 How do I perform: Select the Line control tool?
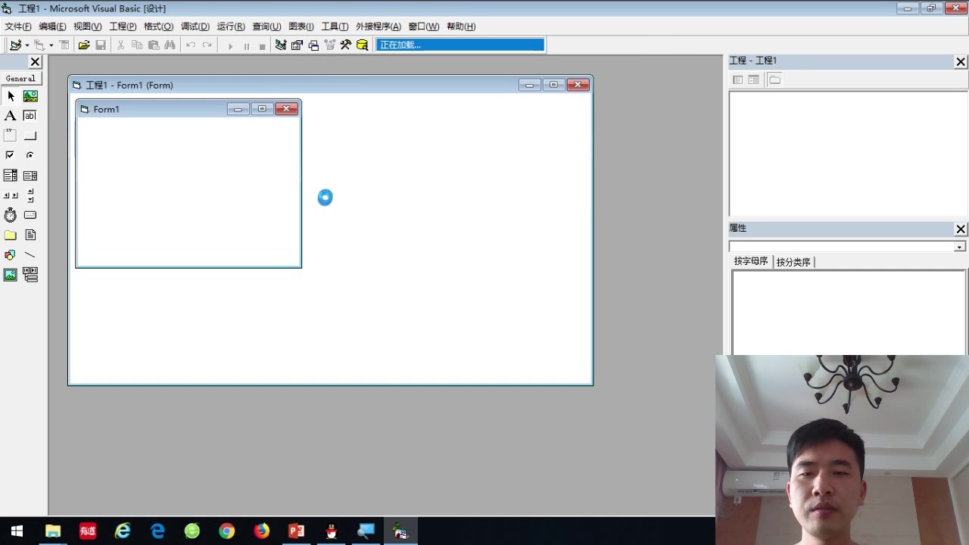pos(30,255)
